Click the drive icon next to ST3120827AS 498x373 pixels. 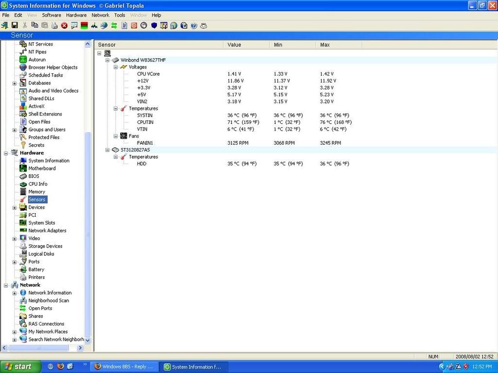tap(116, 150)
